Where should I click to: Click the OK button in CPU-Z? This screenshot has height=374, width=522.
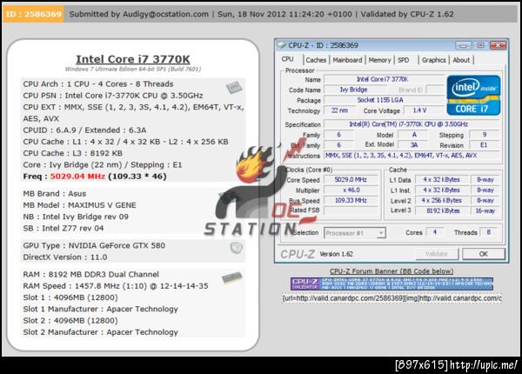pos(484,254)
